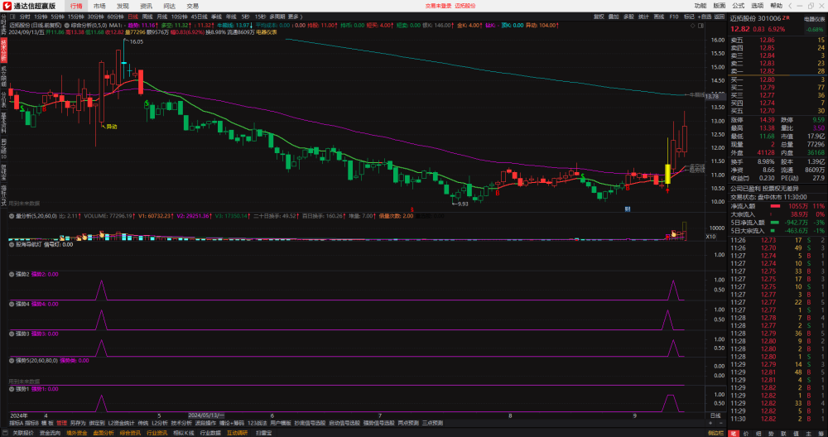The width and height of the screenshot is (828, 437).
Task: Click the 2024/05/13/一 date marker
Action: 206,415
